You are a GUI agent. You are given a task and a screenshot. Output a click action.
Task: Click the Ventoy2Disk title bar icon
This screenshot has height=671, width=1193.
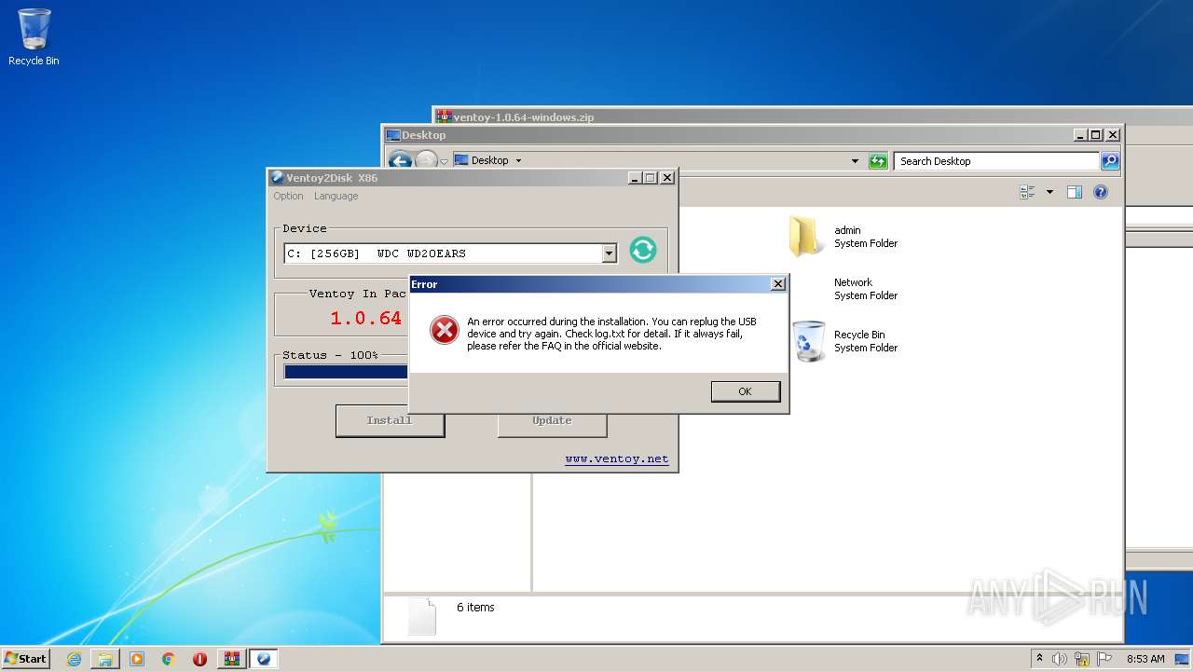click(277, 178)
